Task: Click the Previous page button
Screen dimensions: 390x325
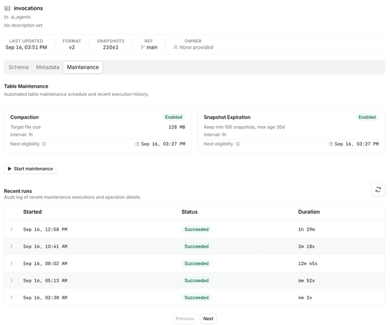Action: (185, 318)
